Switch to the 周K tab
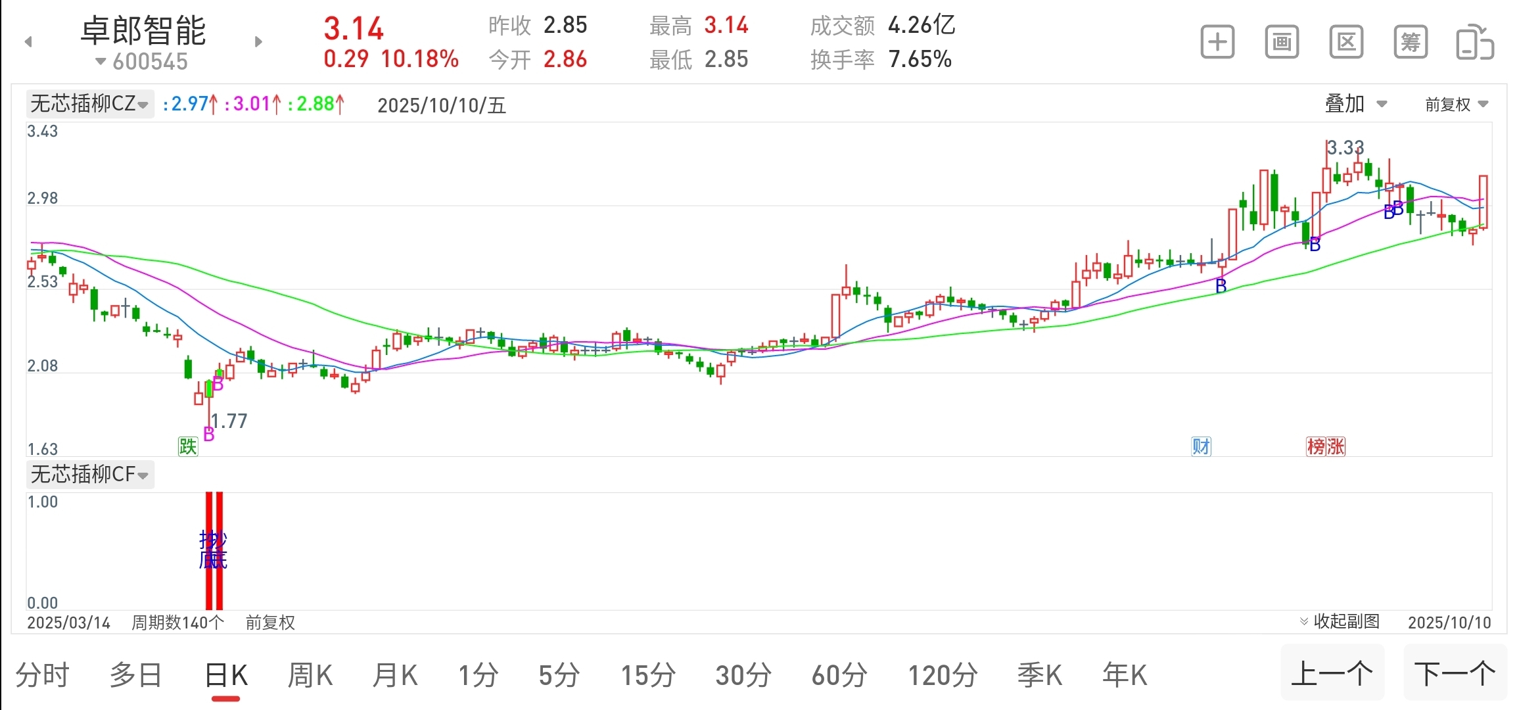The height and width of the screenshot is (710, 1517). pos(310,675)
